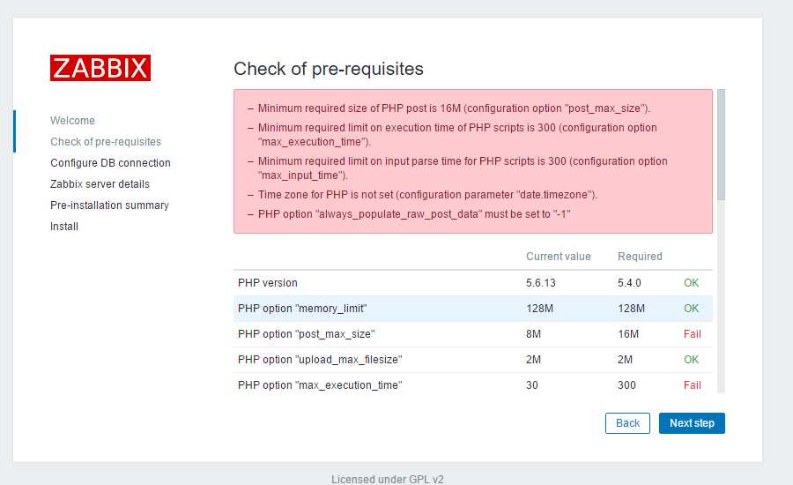Click the post_max_size error message
This screenshot has height=485, width=793.
[x=454, y=108]
